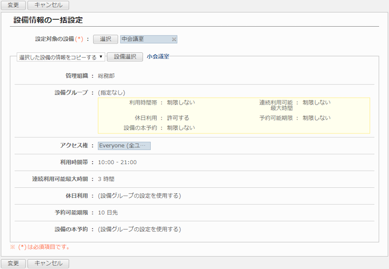Click the top 変更 button
The width and height of the screenshot is (389, 269).
[x=13, y=5]
